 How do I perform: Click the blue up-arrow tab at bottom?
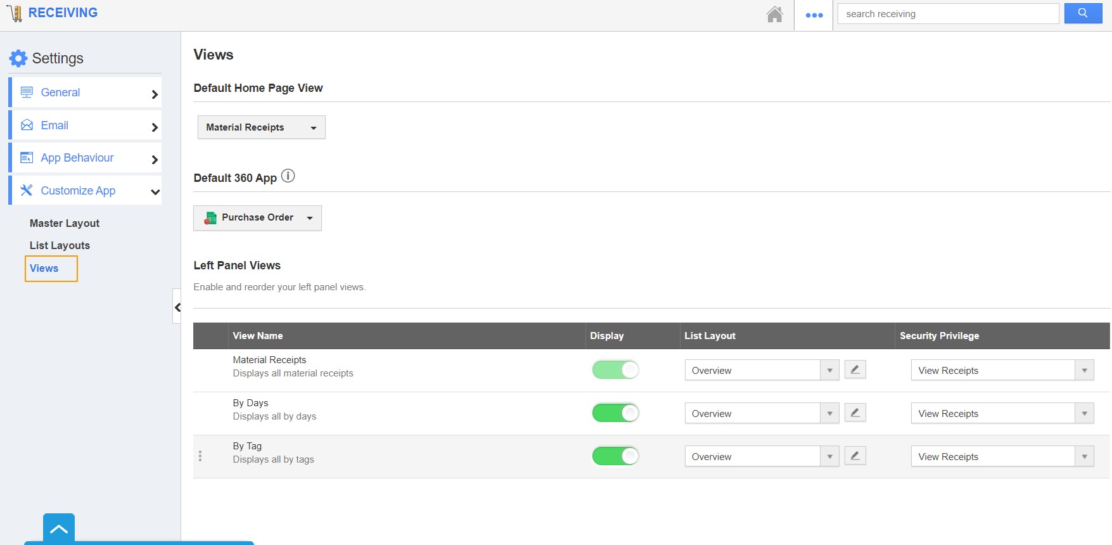click(x=59, y=529)
